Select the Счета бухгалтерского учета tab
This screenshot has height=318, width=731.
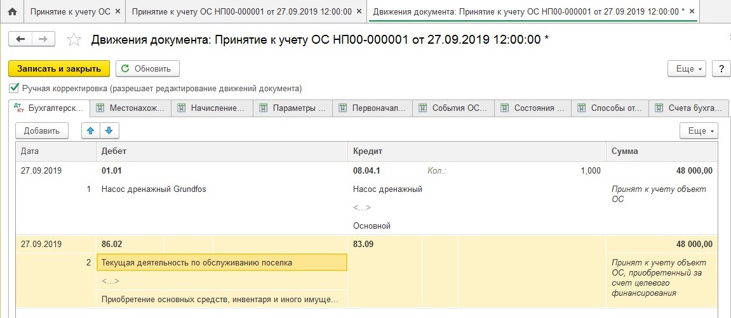tap(689, 108)
